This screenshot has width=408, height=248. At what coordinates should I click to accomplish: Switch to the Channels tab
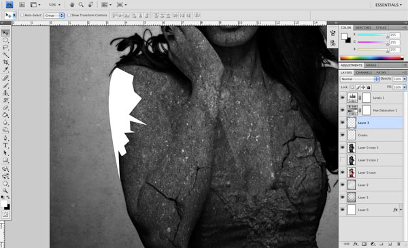(x=364, y=72)
